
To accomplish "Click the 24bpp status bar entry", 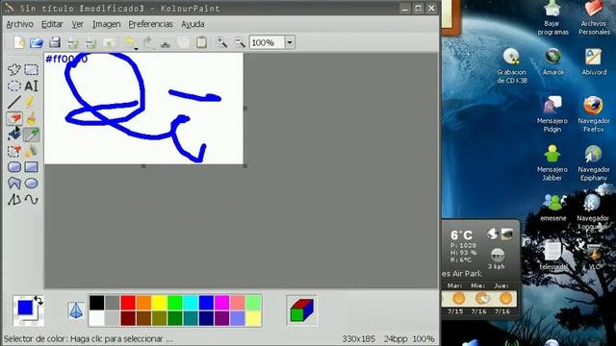I will click(395, 338).
